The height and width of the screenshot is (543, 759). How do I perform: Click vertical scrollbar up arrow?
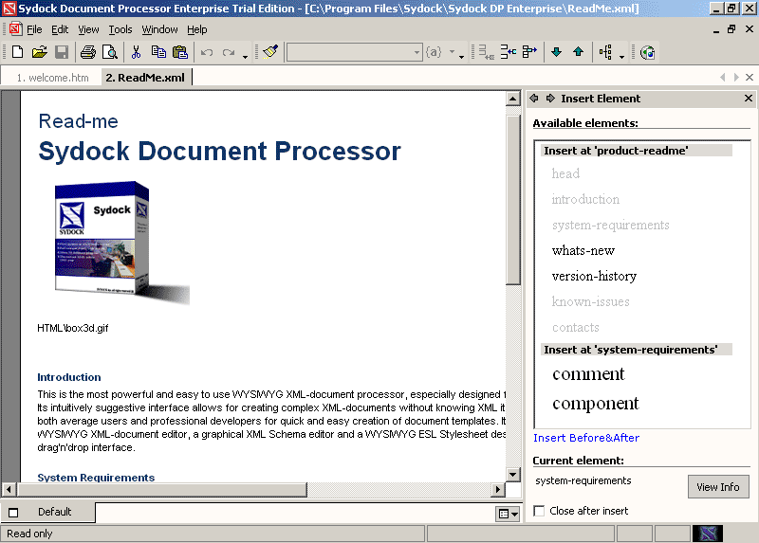(x=512, y=99)
